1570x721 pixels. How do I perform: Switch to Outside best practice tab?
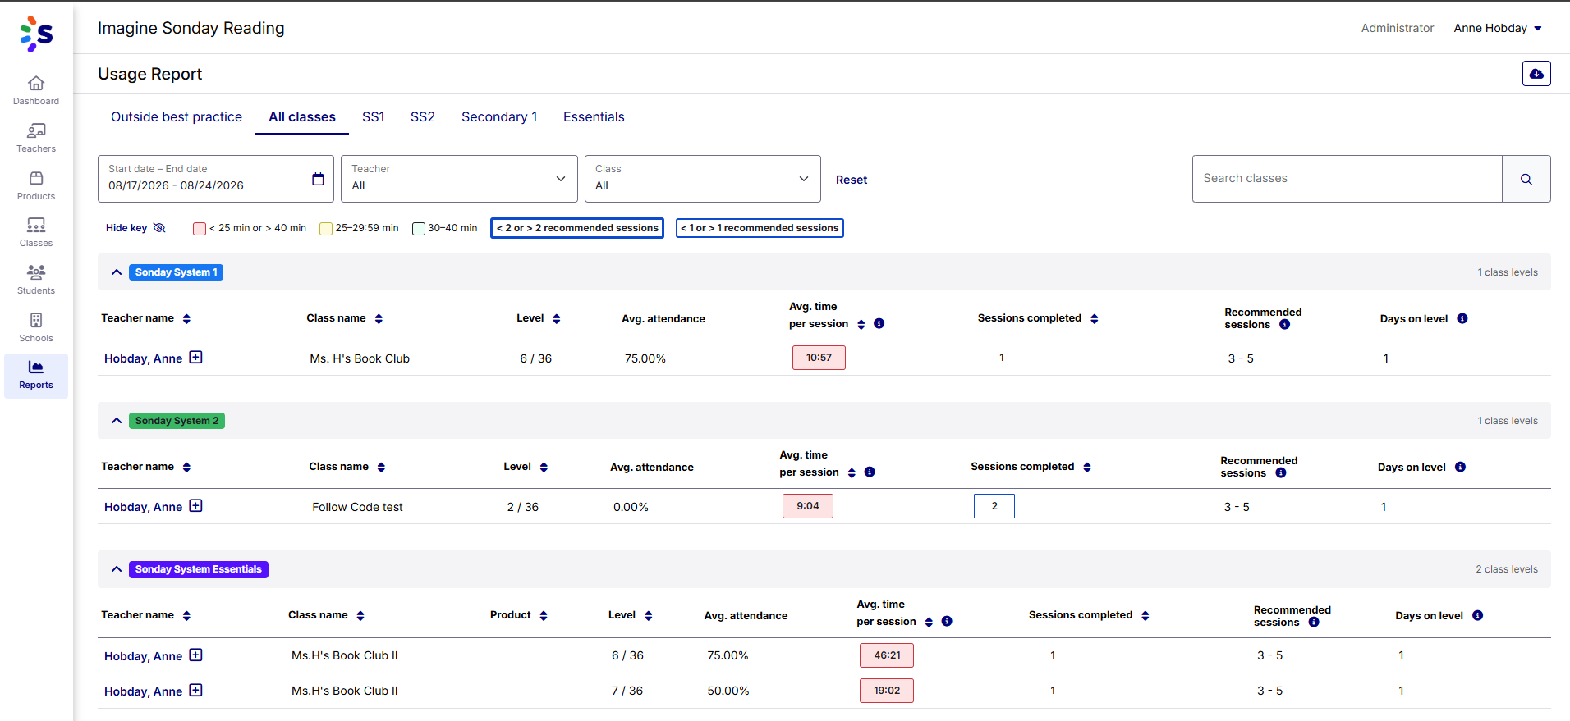pos(177,117)
